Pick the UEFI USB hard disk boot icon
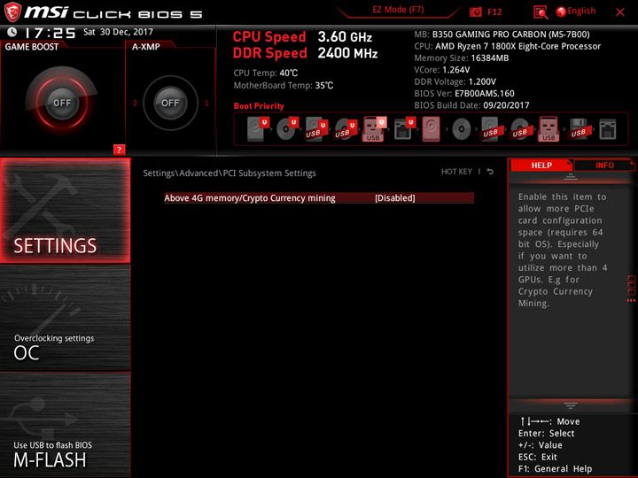 [316, 129]
